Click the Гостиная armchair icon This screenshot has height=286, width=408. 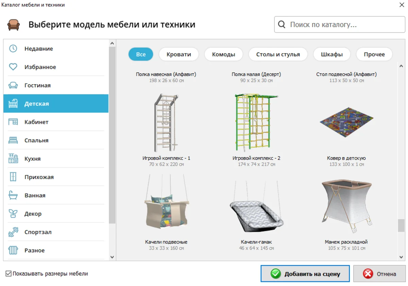coord(13,85)
